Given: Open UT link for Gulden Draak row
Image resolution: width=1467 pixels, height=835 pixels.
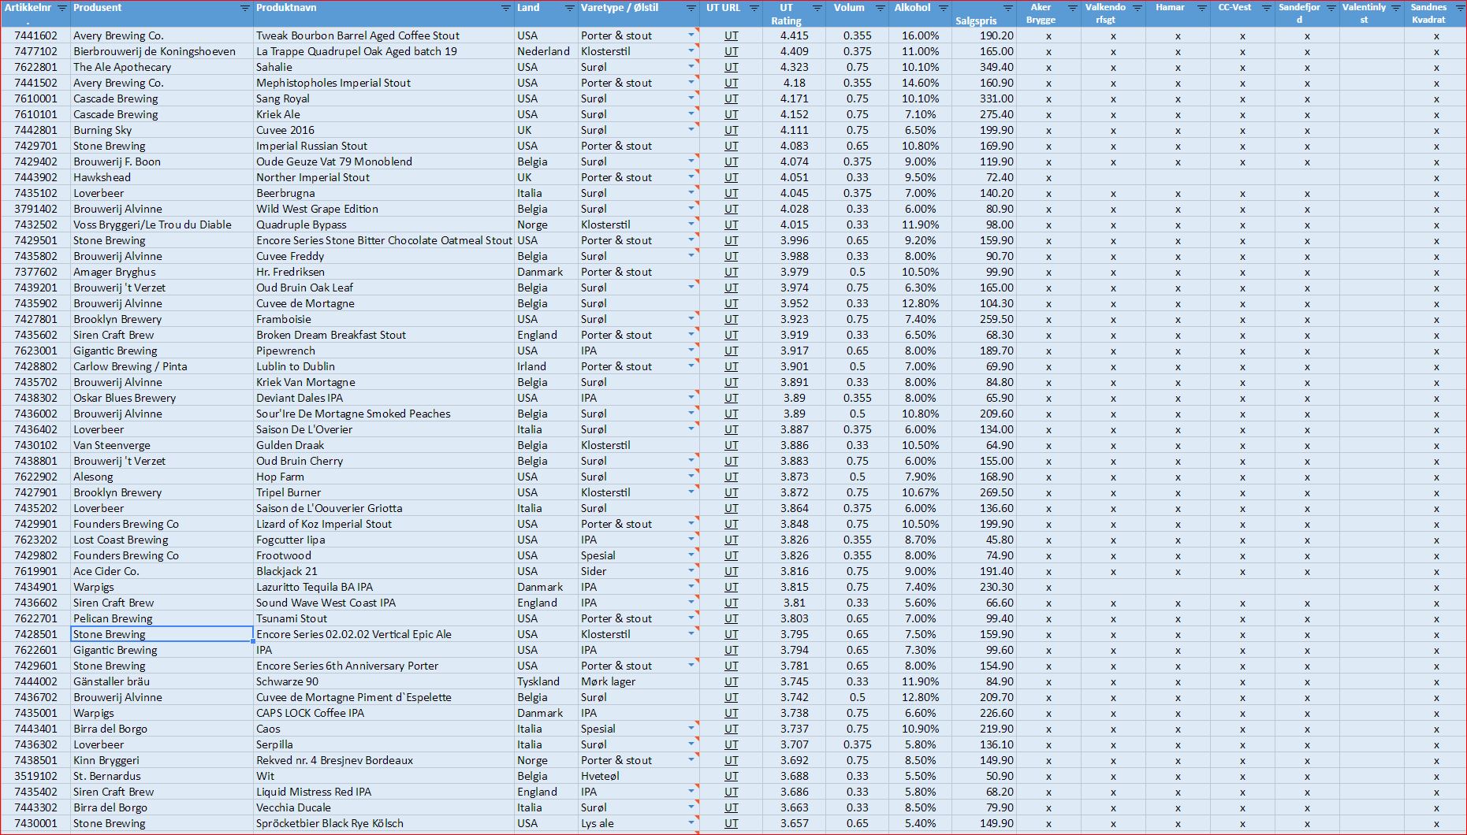Looking at the screenshot, I should (x=732, y=445).
